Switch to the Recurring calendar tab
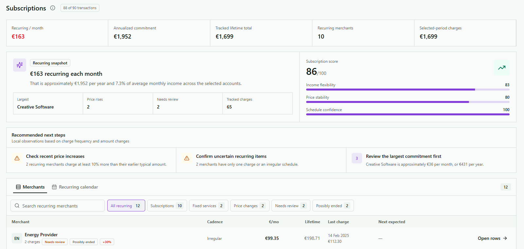Image resolution: width=524 pixels, height=249 pixels. point(75,187)
